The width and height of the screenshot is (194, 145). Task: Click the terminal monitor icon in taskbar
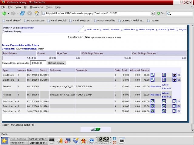pos(52,140)
